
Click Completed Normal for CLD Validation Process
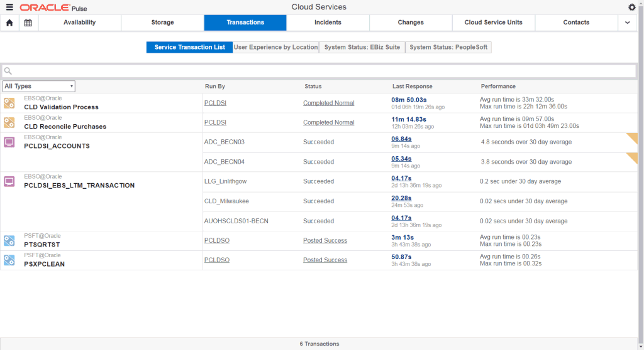coord(328,103)
